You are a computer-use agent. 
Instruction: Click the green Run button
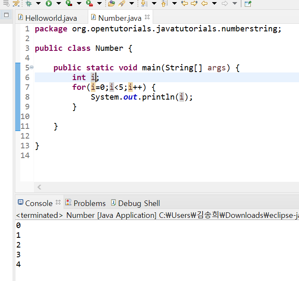[49, 3]
